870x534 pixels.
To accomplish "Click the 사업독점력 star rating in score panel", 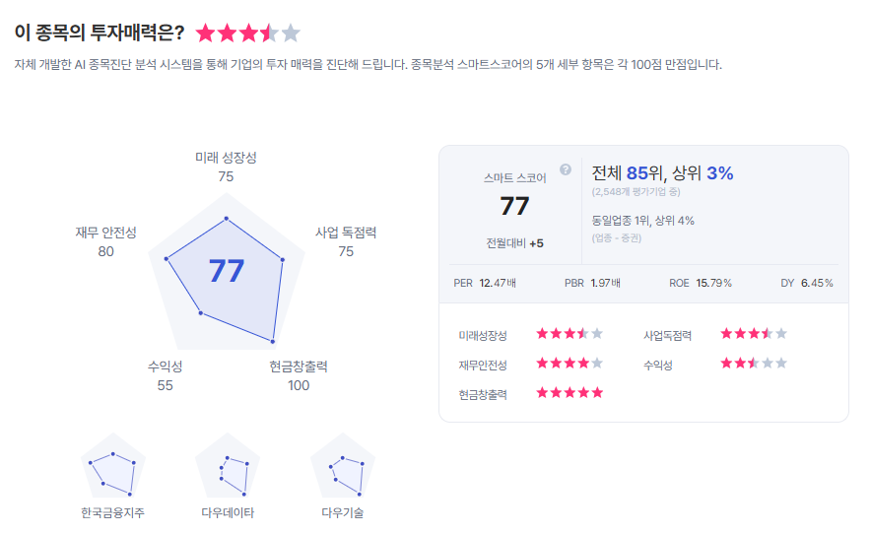I will 754,334.
